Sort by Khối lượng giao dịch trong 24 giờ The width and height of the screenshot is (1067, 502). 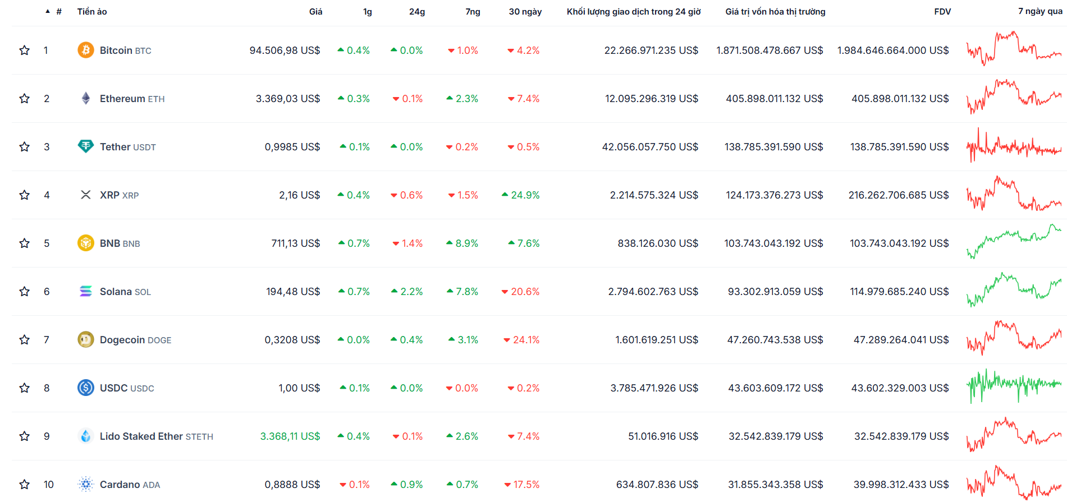[634, 12]
